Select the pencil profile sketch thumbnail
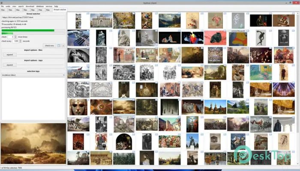This screenshot has height=171, width=300. click(x=284, y=142)
